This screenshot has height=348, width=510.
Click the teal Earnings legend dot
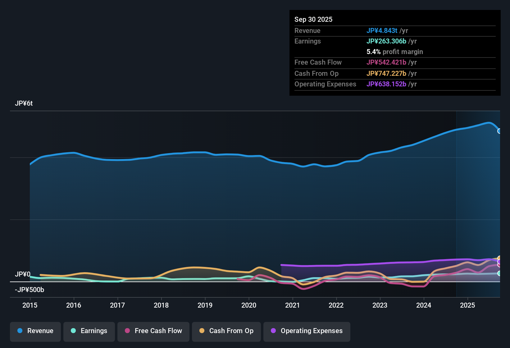point(73,331)
